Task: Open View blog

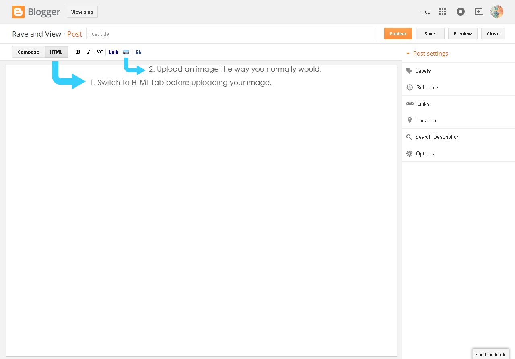Action: (82, 12)
